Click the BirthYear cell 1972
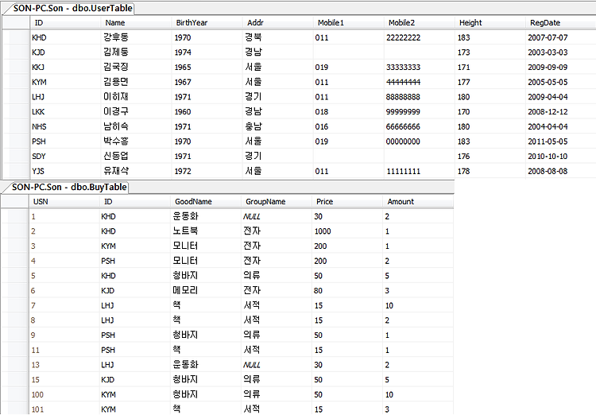 tap(207, 171)
